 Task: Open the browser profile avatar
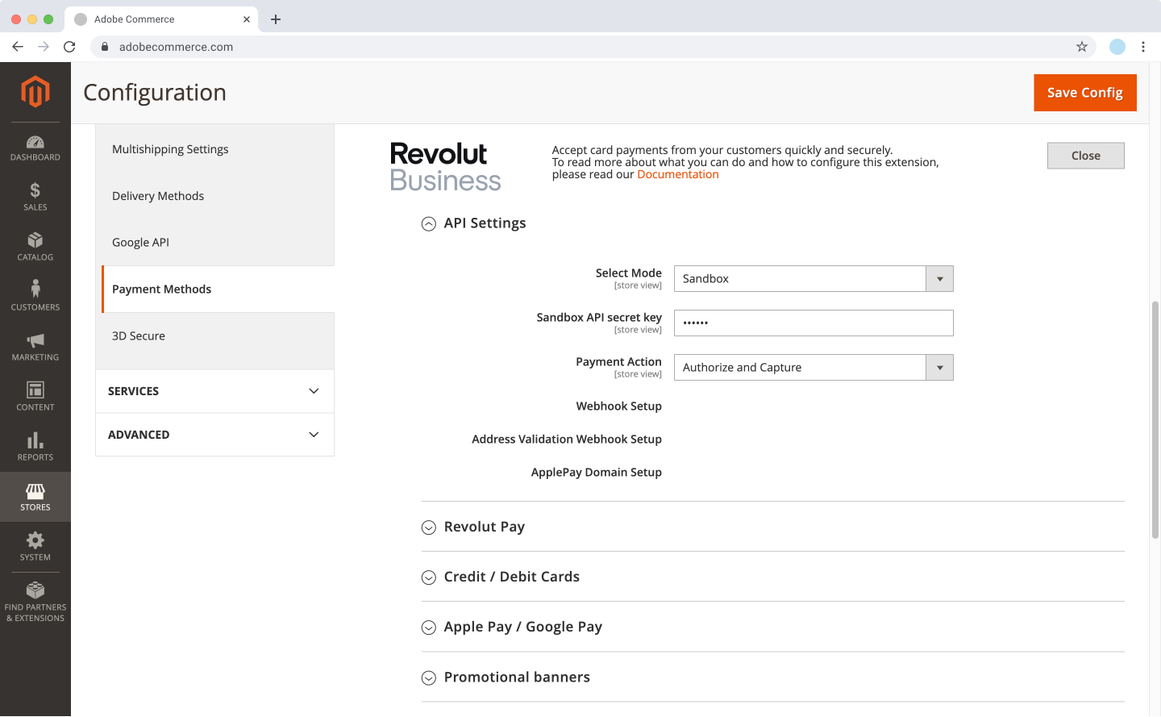point(1117,47)
